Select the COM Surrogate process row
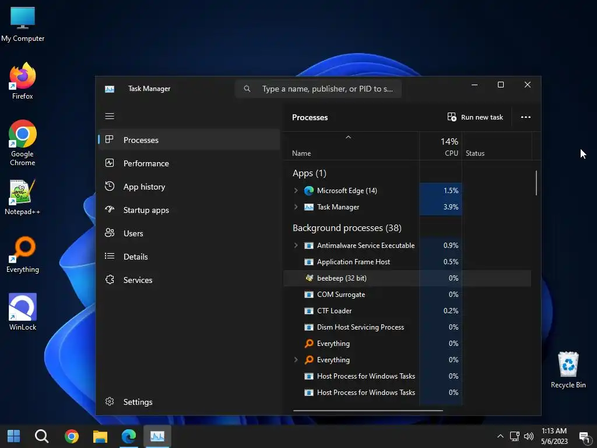The width and height of the screenshot is (597, 448). [x=407, y=295]
